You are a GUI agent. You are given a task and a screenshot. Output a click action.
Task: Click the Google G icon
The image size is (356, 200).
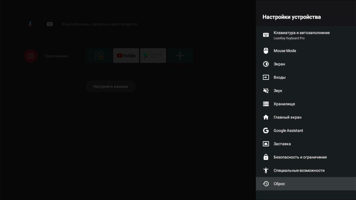(266, 131)
